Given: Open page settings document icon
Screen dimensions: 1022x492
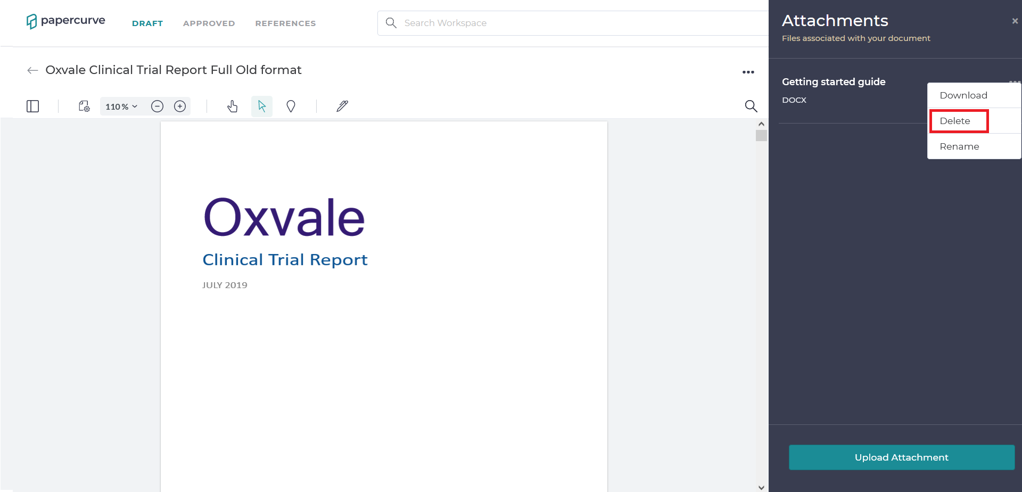Looking at the screenshot, I should pyautogui.click(x=84, y=106).
